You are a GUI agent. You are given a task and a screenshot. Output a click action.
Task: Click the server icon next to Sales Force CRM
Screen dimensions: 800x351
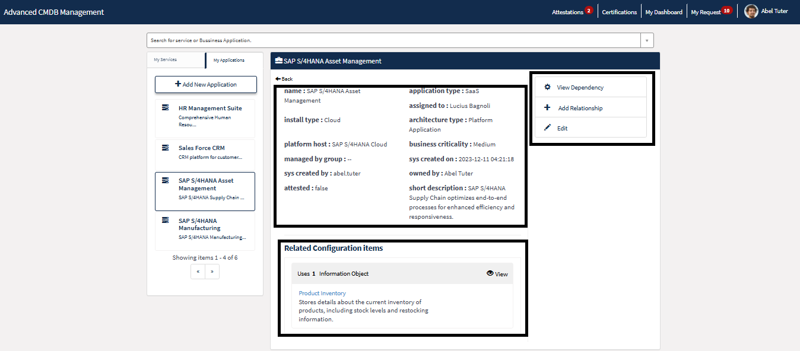pos(166,148)
